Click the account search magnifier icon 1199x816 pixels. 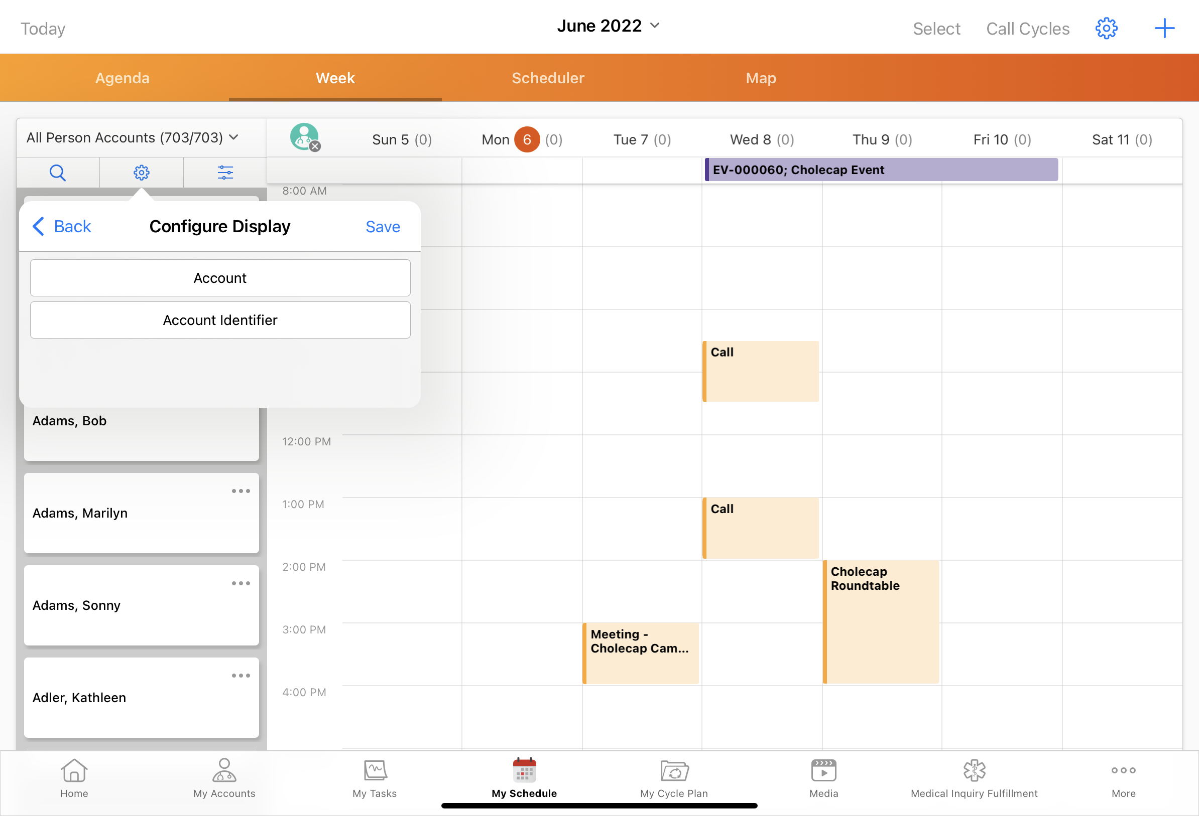click(57, 172)
